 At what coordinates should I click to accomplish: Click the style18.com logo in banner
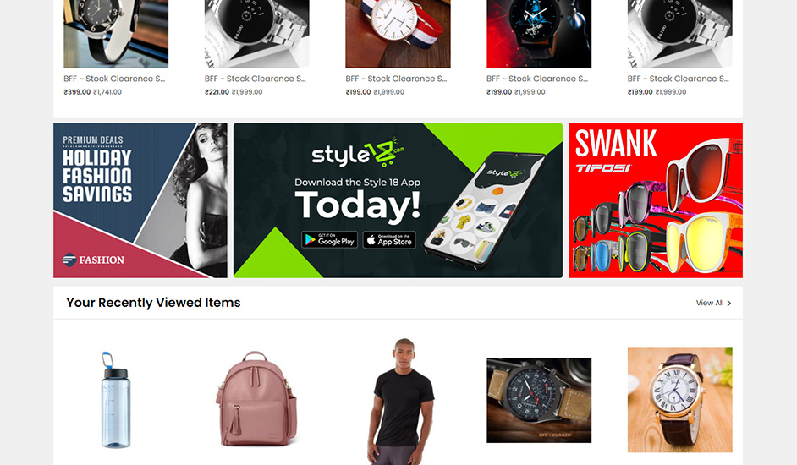point(358,152)
